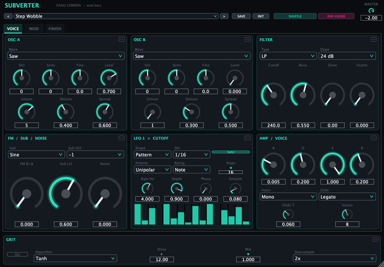This screenshot has width=384, height=267.
Task: Open the preset dropdown showing Step Wobble
Action: point(116,16)
